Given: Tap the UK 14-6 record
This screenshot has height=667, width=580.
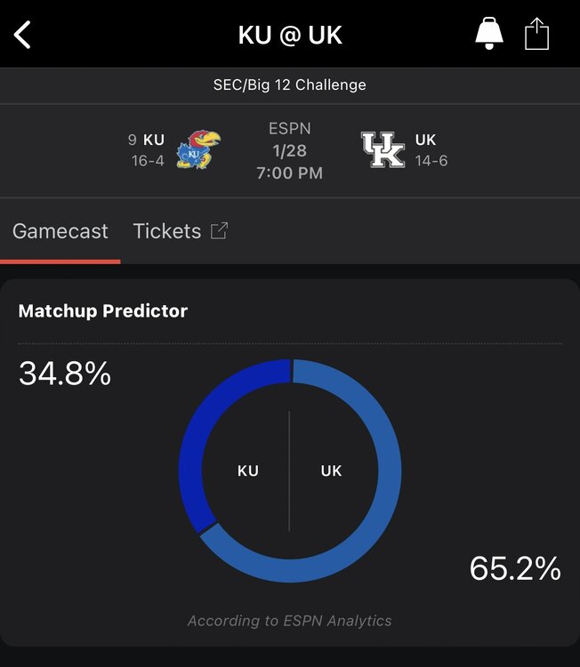Looking at the screenshot, I should click(431, 161).
